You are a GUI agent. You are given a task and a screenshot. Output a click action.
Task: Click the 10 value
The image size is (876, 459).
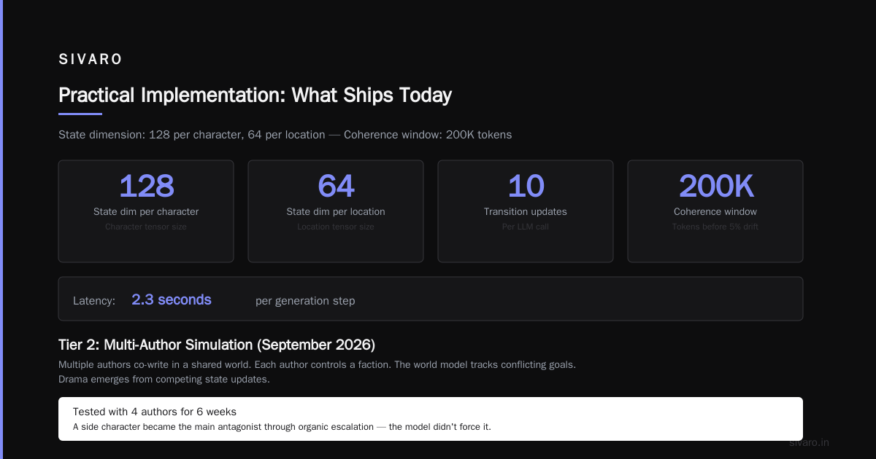[x=526, y=186]
